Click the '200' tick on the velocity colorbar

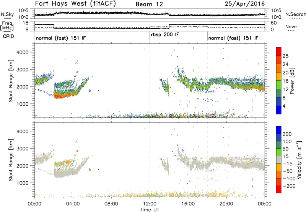[x=287, y=134]
